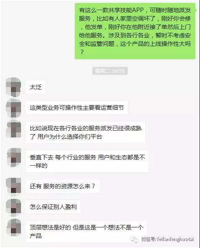Screen dimensions: 200x248
Task: Click the "垂直下去 每个行业的服务" message bubble
Action: (x=87, y=161)
